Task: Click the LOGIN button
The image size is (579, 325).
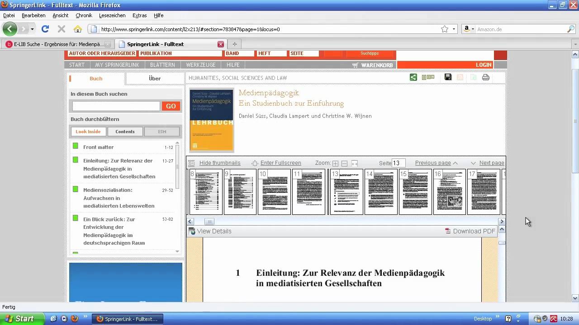Action: tap(484, 65)
